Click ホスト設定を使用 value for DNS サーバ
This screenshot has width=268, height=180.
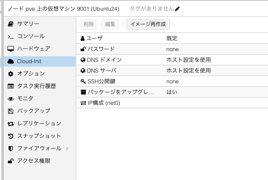click(x=189, y=70)
